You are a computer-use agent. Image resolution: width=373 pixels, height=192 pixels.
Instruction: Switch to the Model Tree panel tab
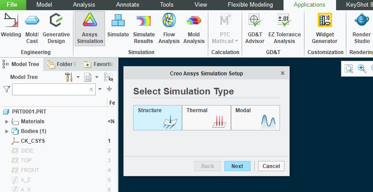[21, 64]
